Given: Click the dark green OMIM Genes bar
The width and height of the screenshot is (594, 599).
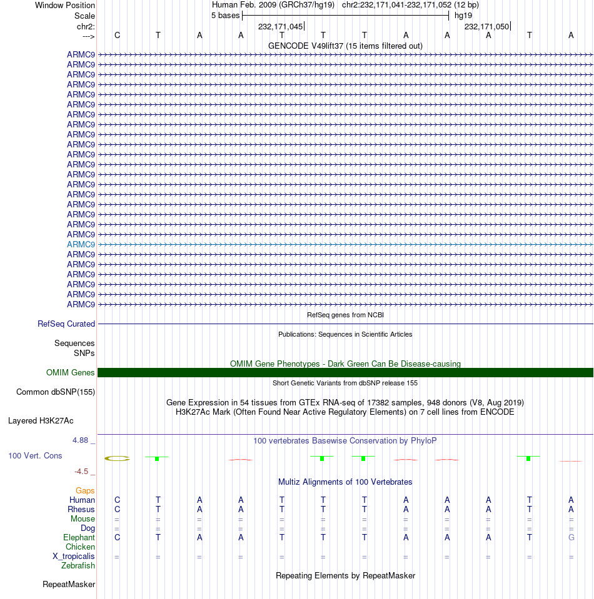Looking at the screenshot, I should (345, 372).
